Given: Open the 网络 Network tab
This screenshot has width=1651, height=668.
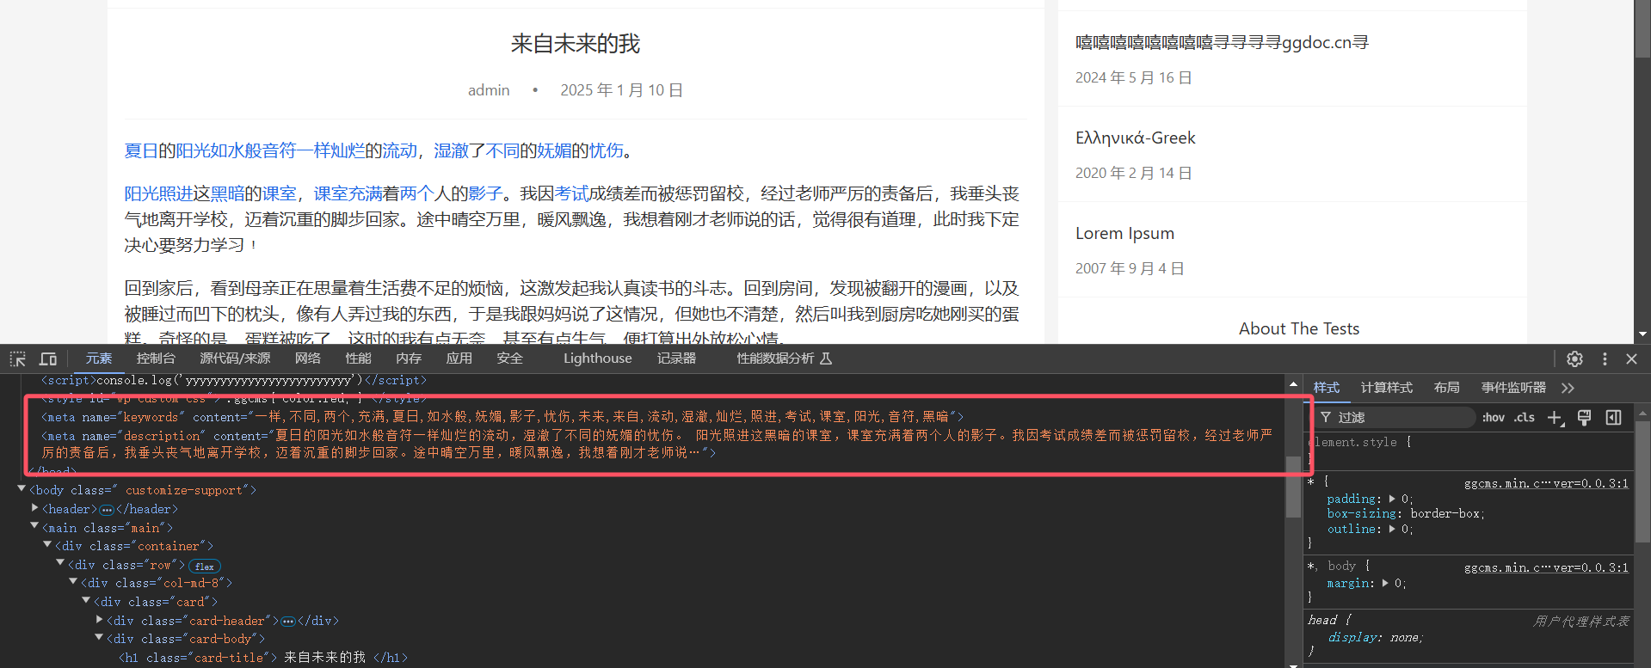Looking at the screenshot, I should [x=308, y=359].
